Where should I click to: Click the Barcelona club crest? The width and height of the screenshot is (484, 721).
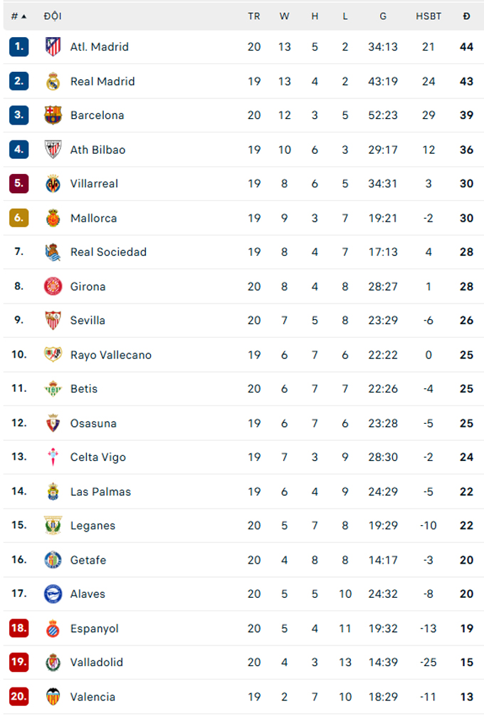click(x=53, y=115)
